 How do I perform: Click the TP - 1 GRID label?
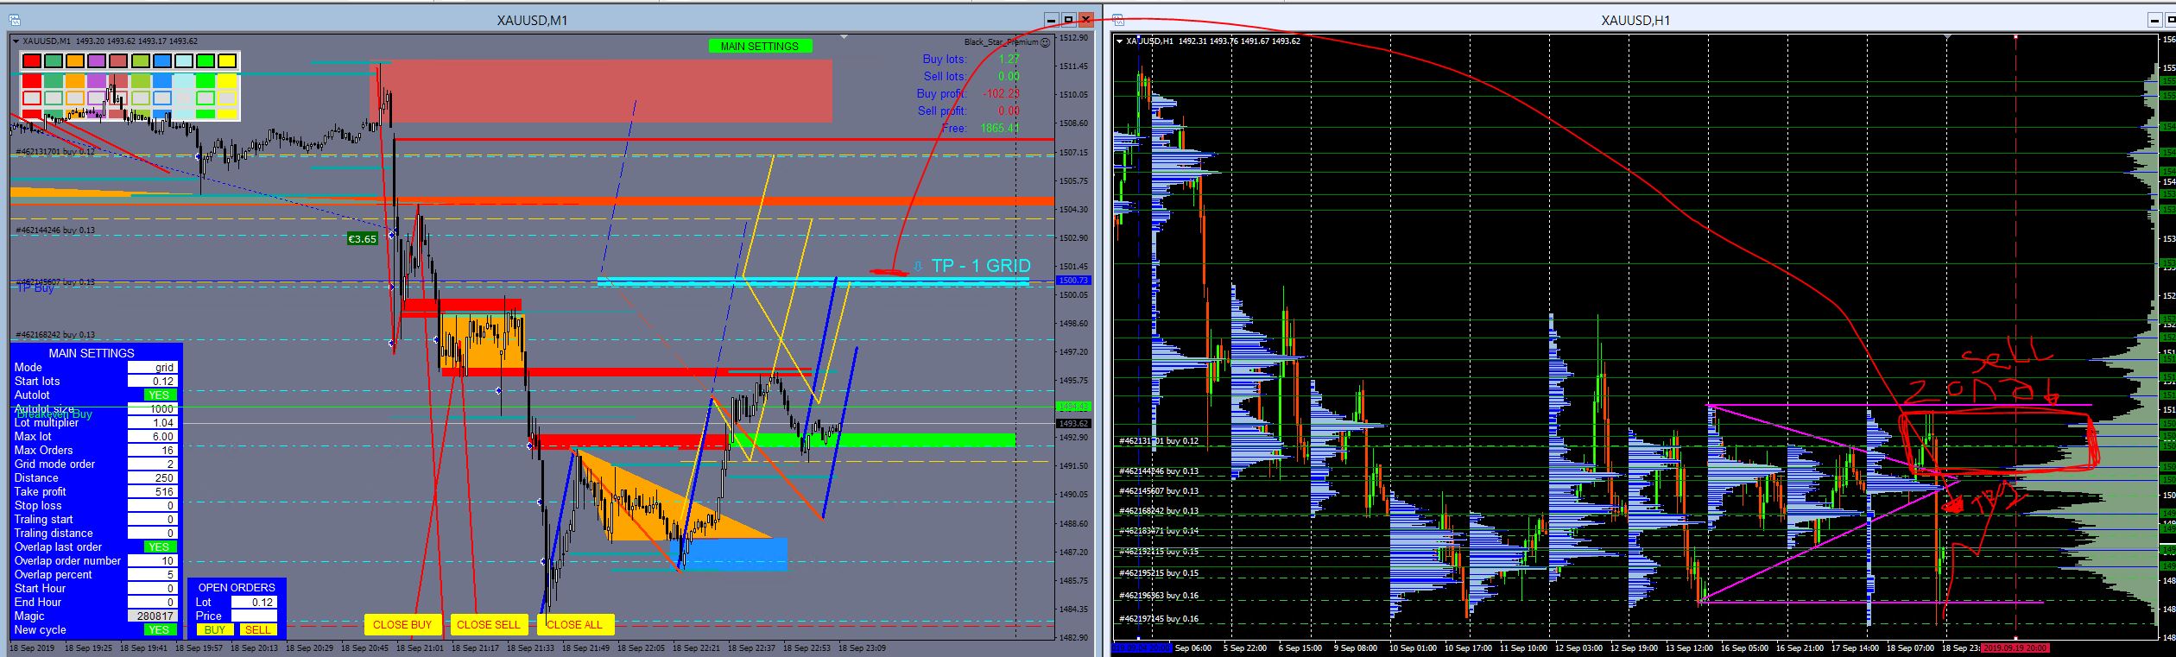(x=981, y=266)
